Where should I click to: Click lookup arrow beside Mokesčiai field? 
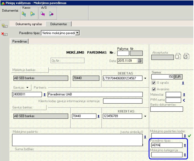pyautogui.click(x=184, y=95)
